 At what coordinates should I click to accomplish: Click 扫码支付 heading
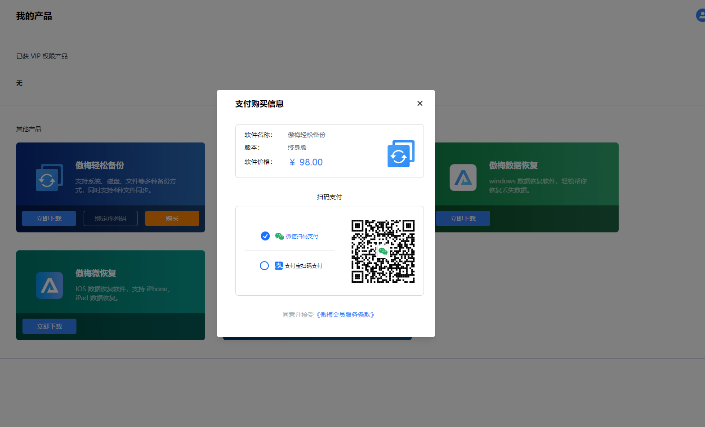point(330,197)
